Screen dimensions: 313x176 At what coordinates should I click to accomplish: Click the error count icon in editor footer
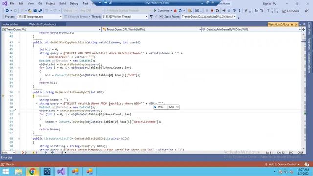pos(23,152)
